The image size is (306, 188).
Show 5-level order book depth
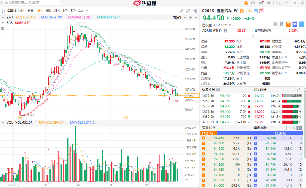pos(294,128)
